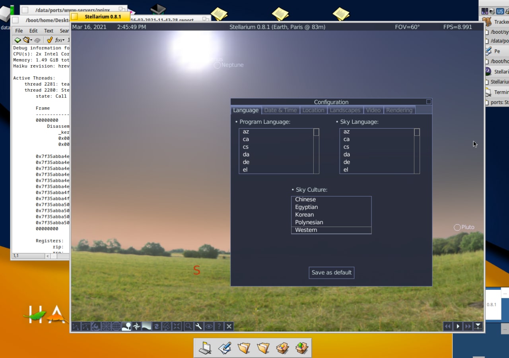Choose 'da' in Sky Language list
Viewport: 509px width, 358px height.
point(377,154)
